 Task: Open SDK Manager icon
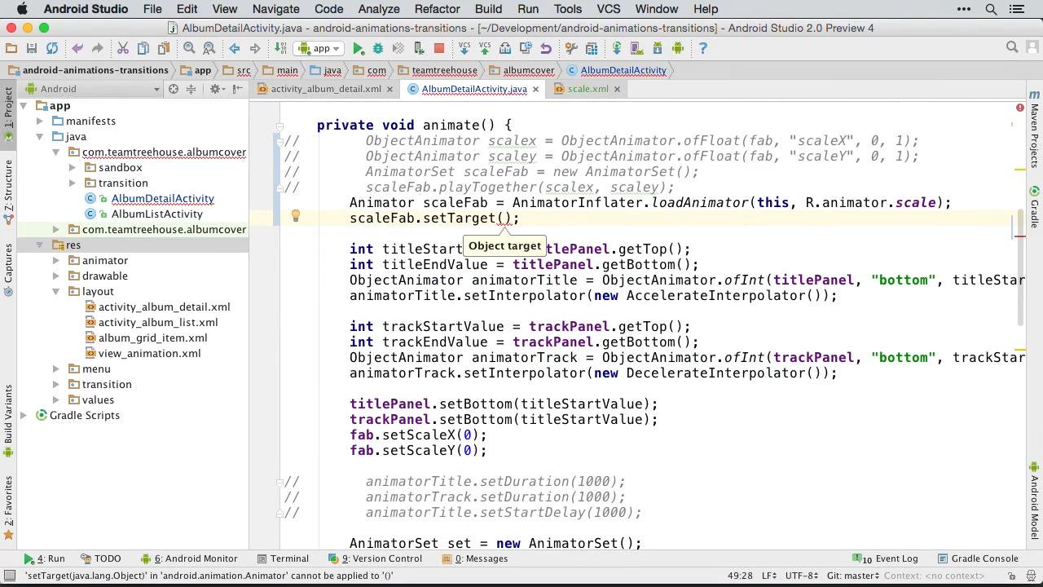(658, 48)
